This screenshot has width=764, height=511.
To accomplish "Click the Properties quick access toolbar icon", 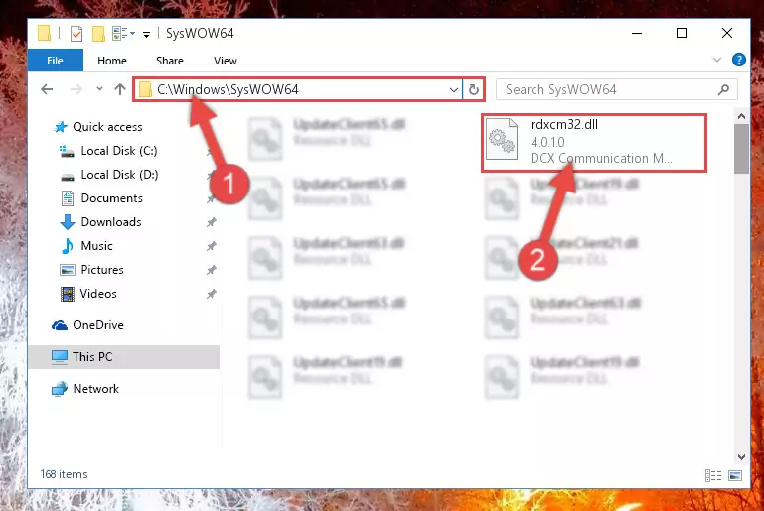I will (76, 34).
